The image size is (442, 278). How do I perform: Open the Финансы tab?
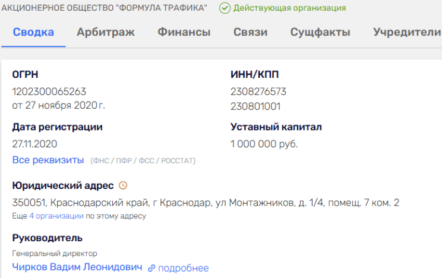coord(184,32)
